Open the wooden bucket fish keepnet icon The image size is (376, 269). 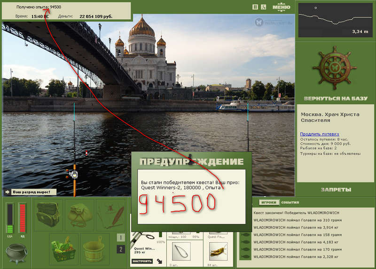94,248
